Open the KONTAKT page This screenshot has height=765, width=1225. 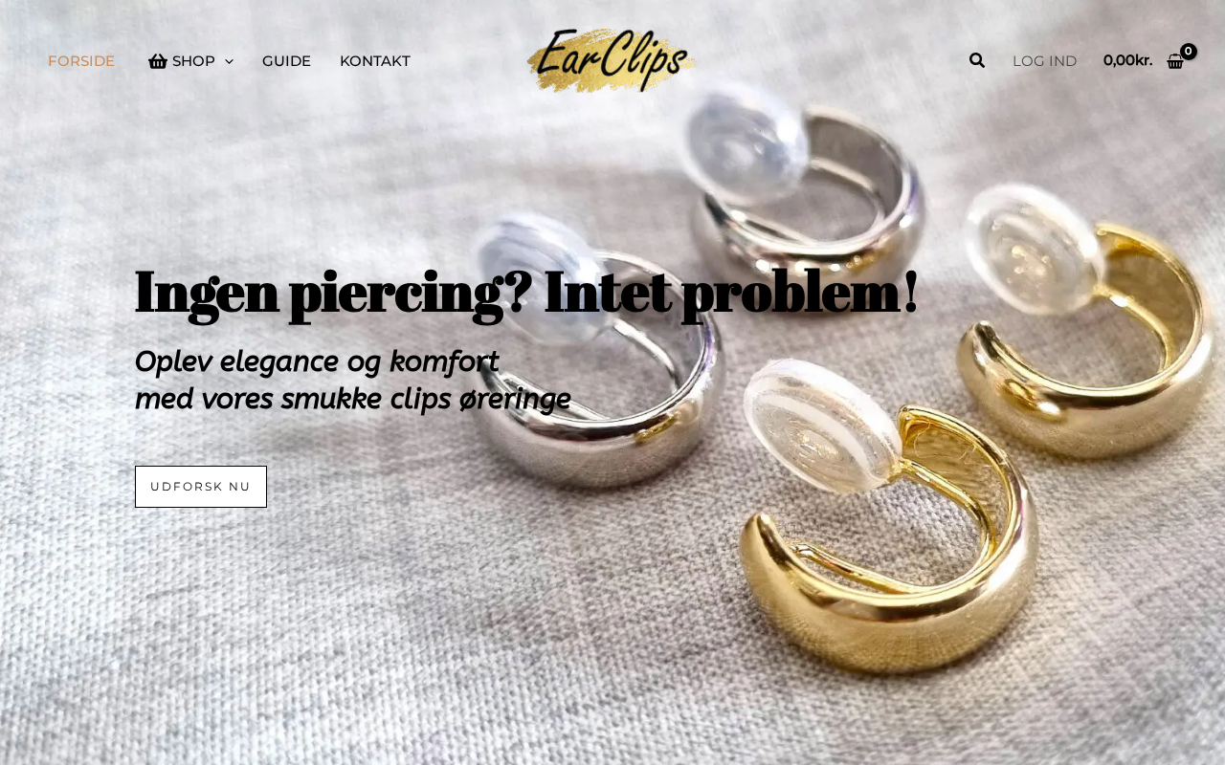(375, 61)
